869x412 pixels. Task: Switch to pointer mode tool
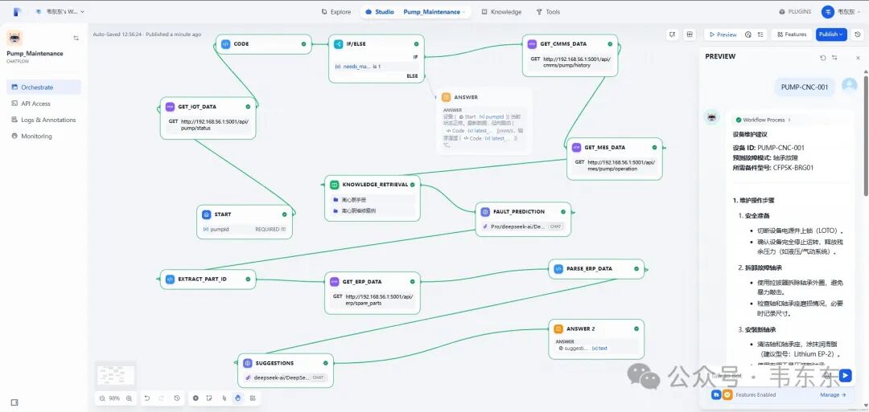pos(224,398)
